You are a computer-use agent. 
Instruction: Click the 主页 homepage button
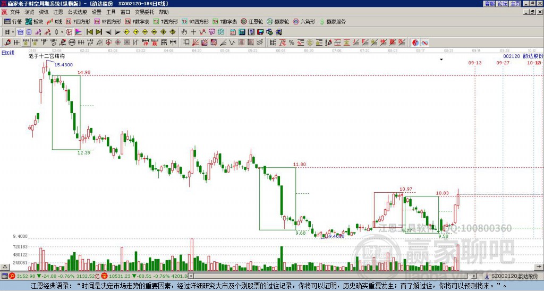pos(515,4)
